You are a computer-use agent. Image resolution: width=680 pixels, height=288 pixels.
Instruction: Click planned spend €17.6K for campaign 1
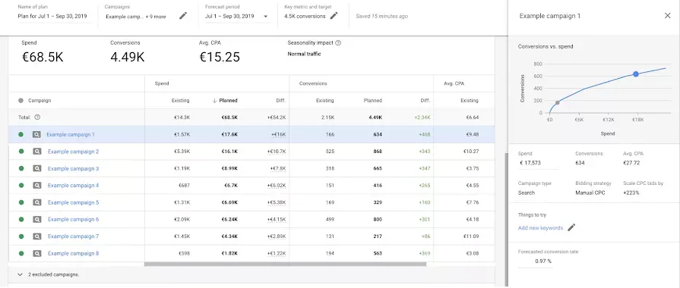click(x=229, y=134)
